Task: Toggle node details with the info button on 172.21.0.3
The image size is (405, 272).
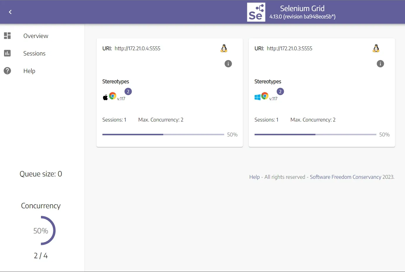Action: 380,63
